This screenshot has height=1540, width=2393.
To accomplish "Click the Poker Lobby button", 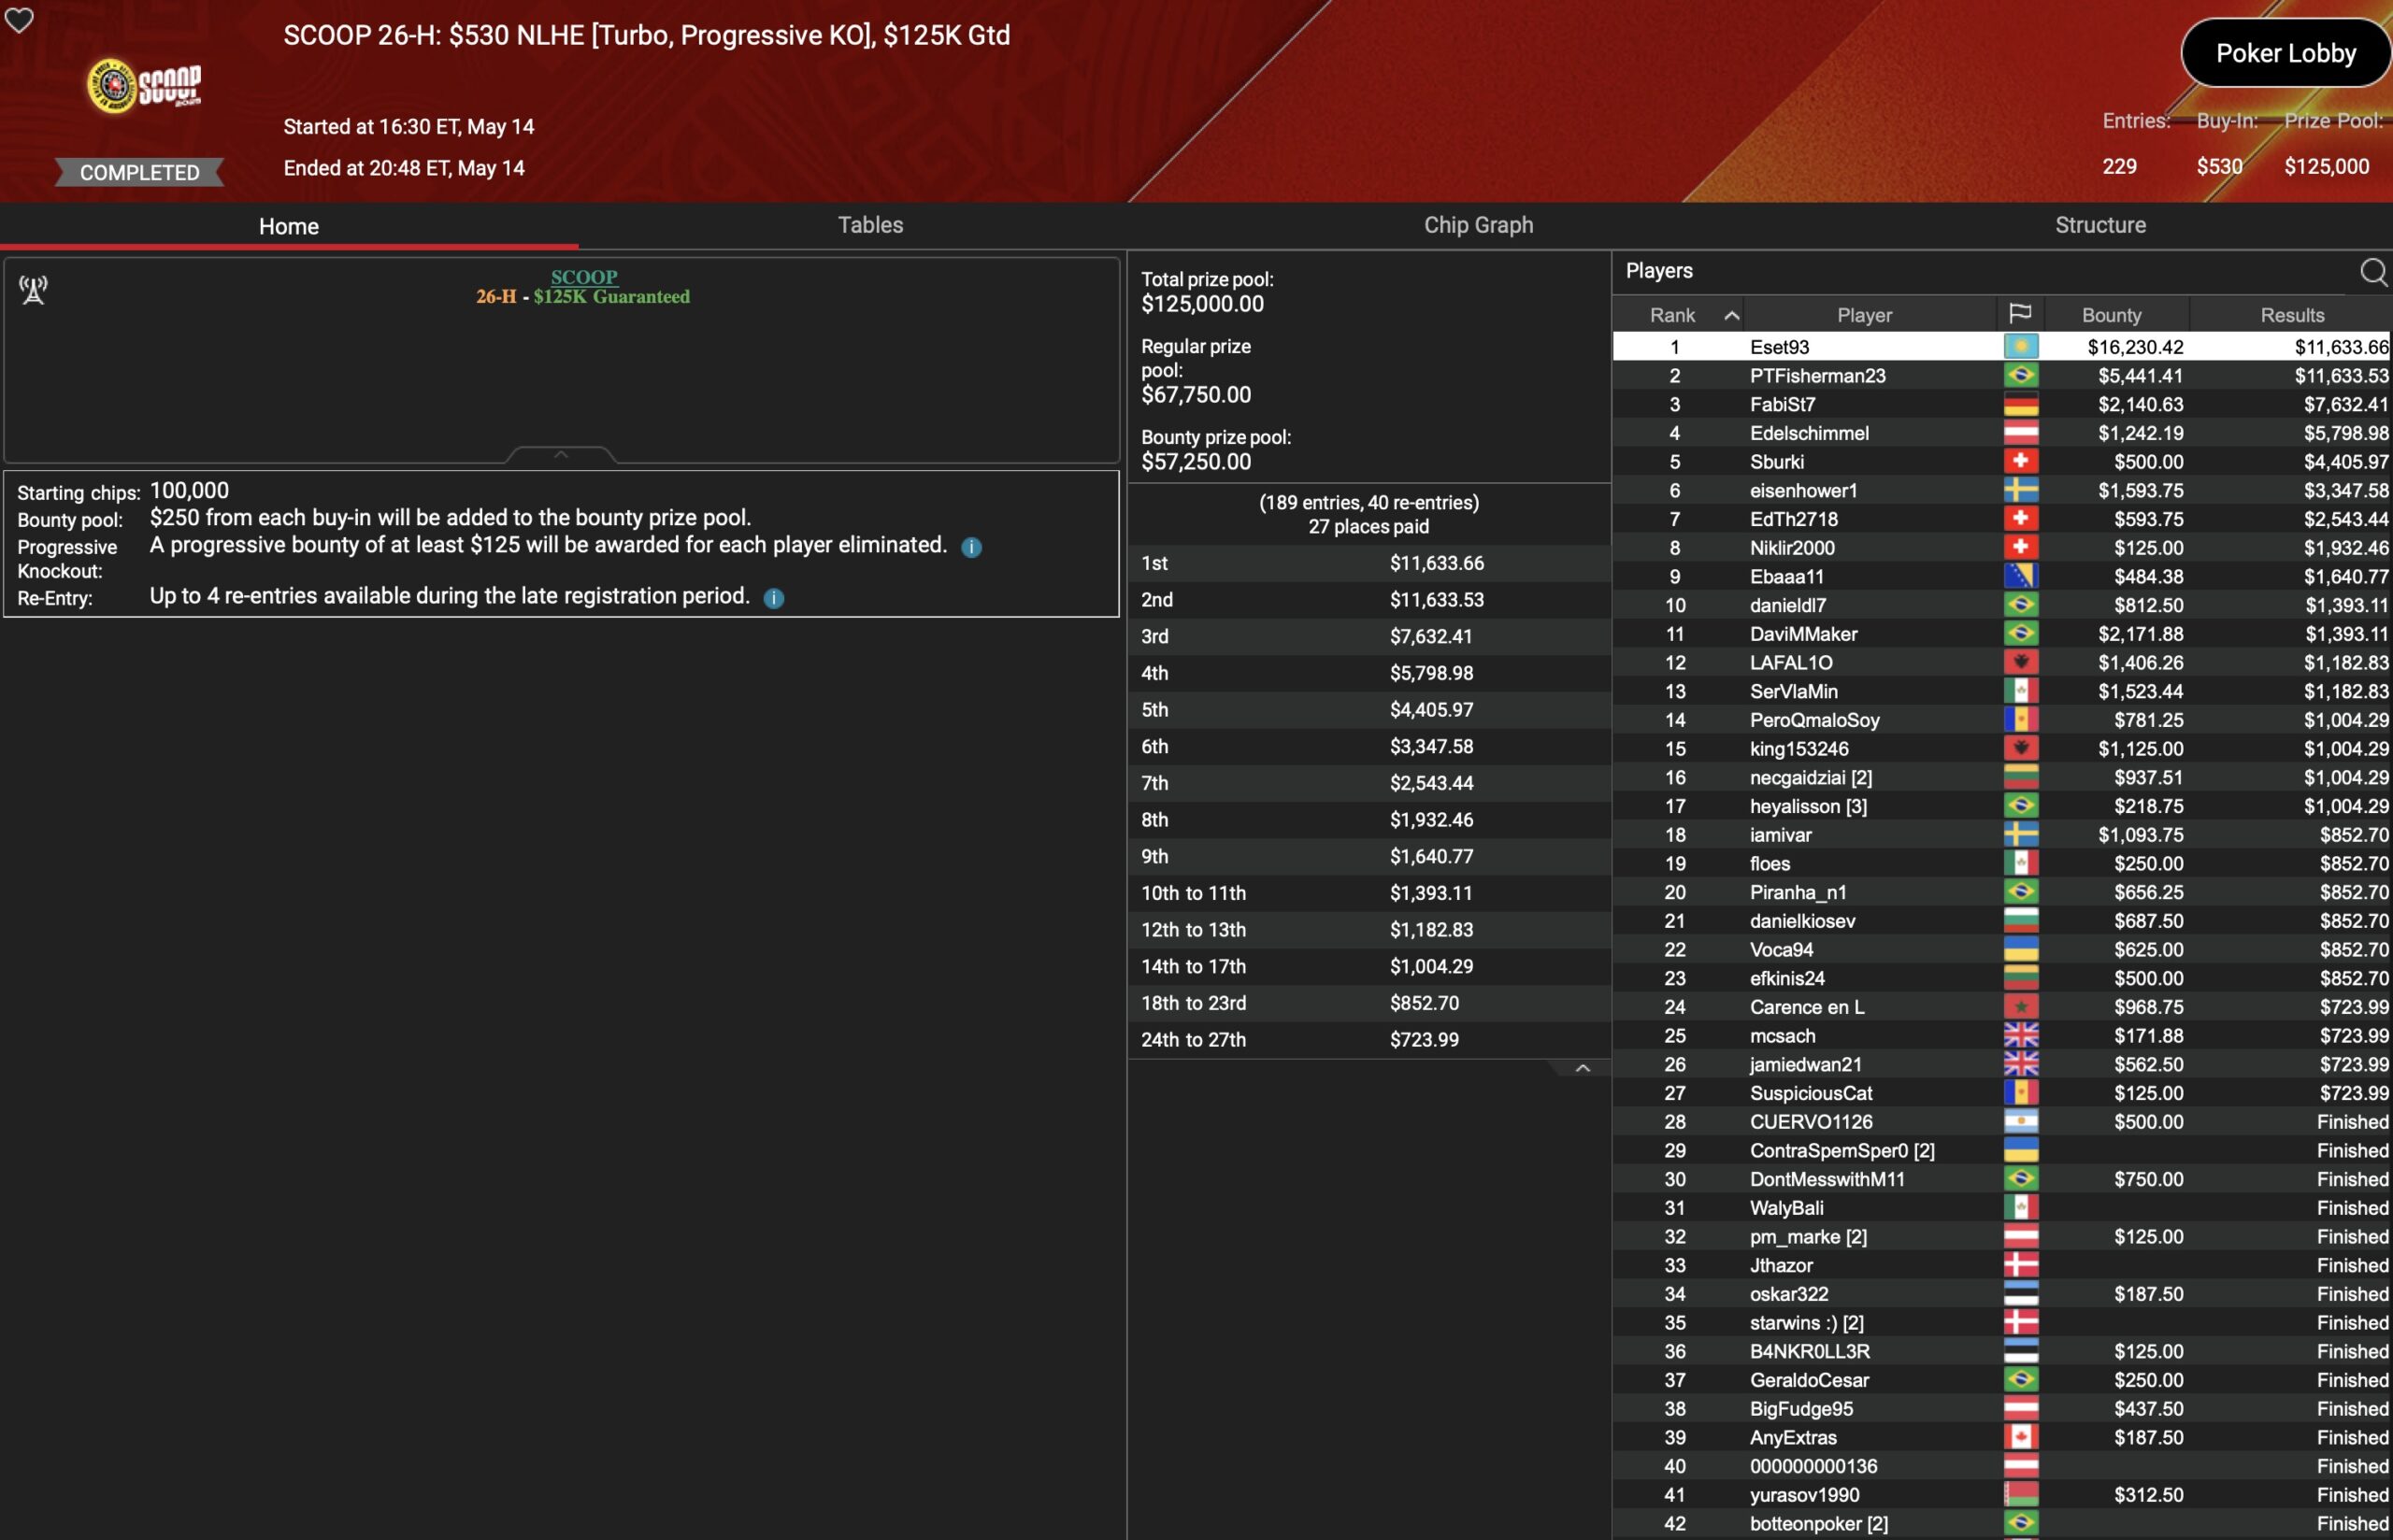I will [x=2285, y=53].
